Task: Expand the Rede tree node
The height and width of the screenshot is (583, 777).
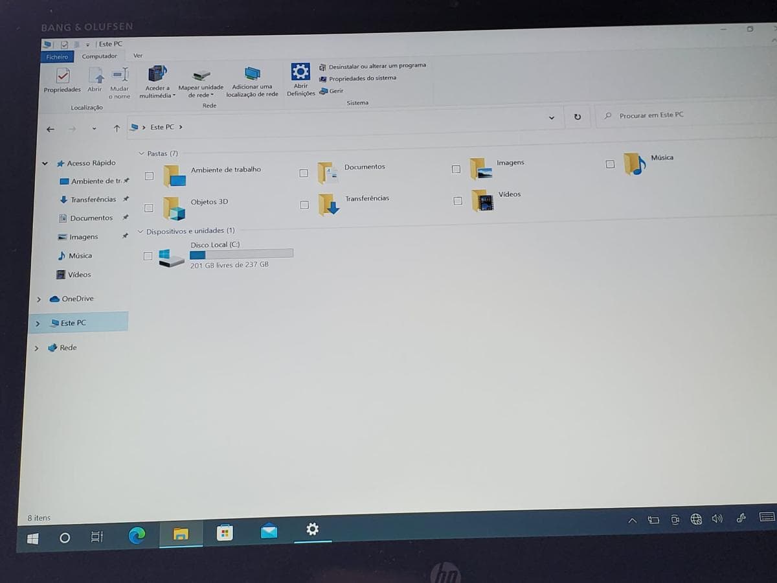Action: click(36, 349)
